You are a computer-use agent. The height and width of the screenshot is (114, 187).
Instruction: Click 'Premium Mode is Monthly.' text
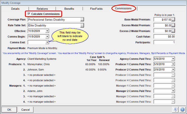pos(43,48)
